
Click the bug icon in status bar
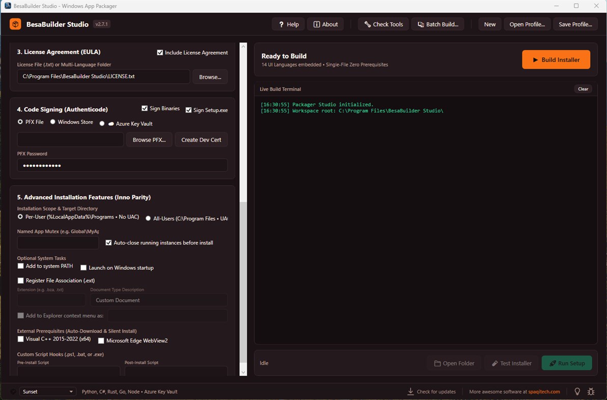tap(591, 391)
